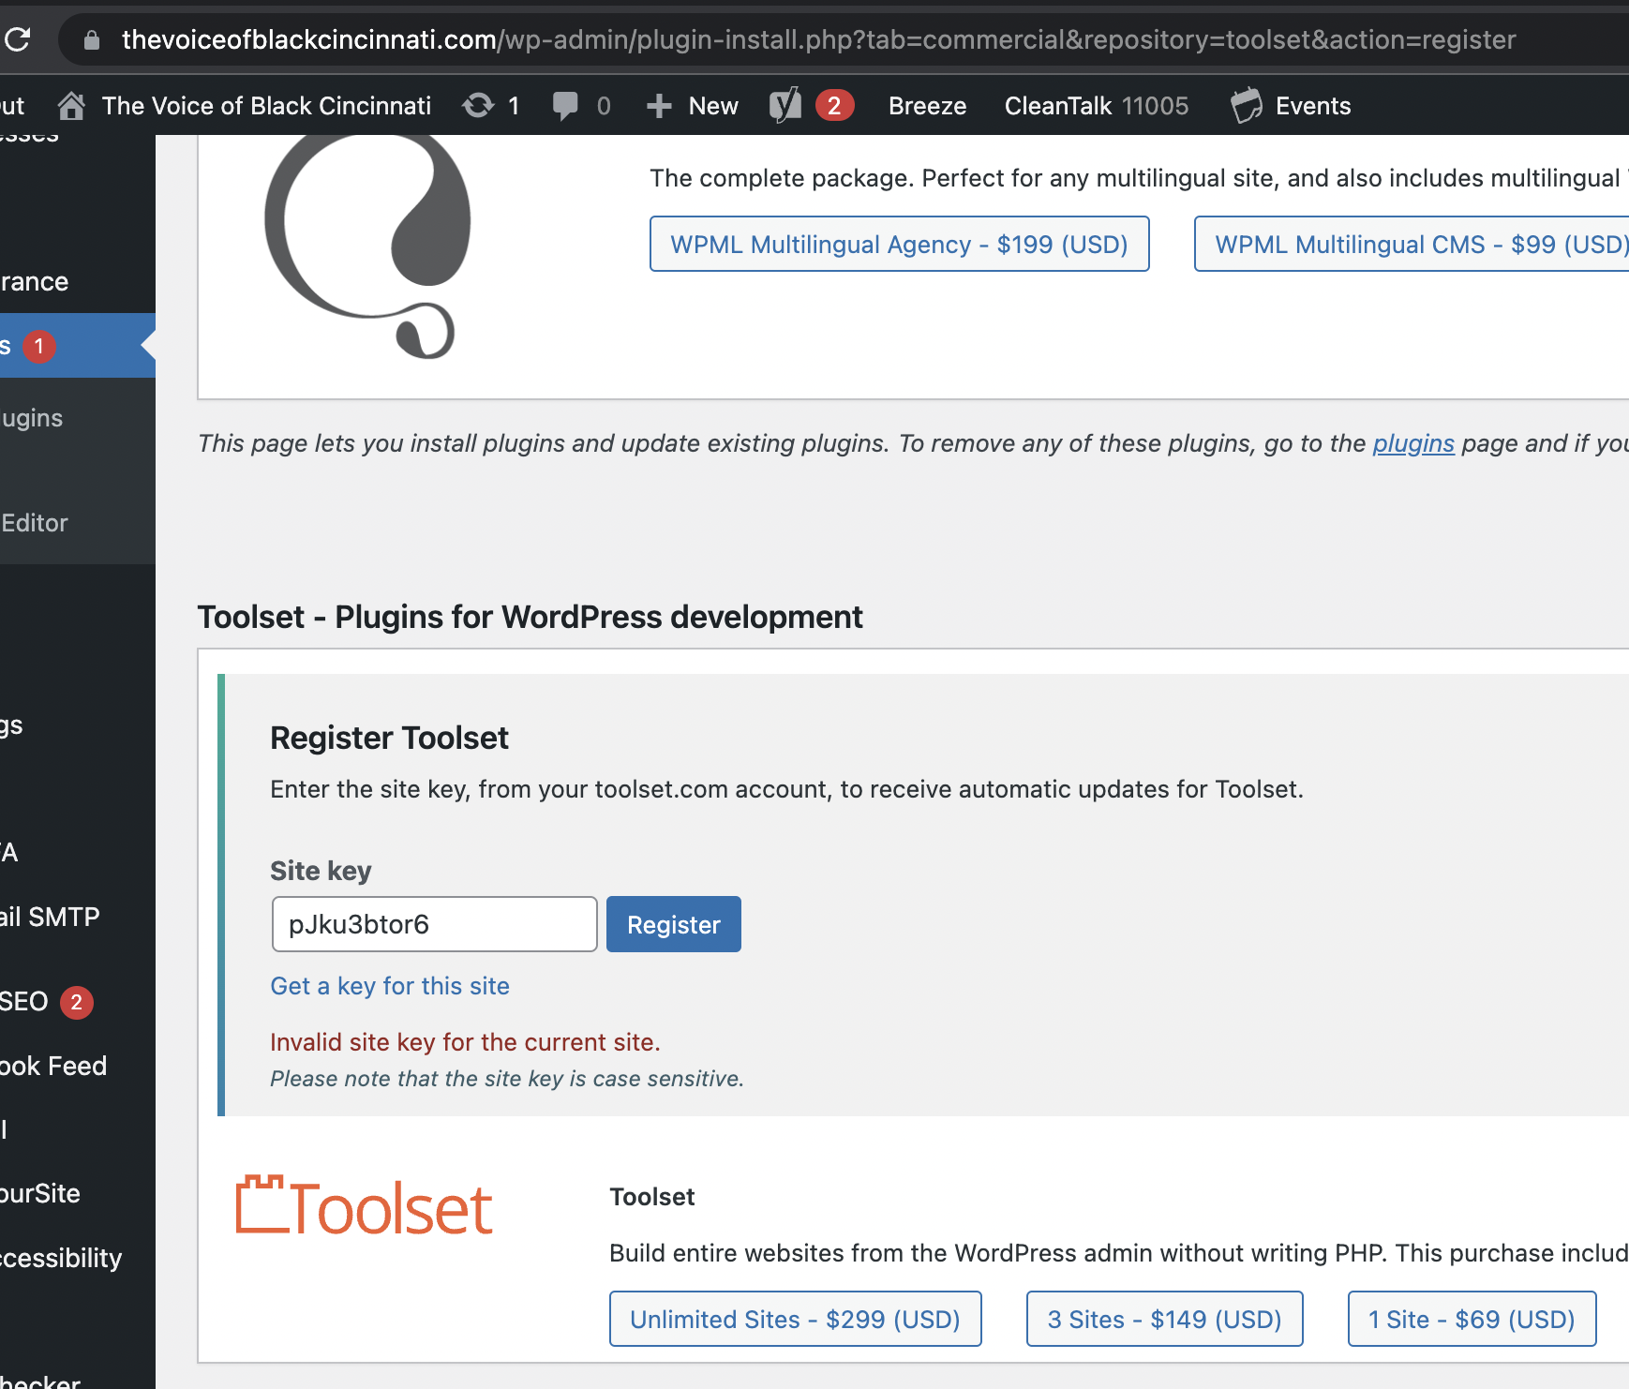1629x1389 pixels.
Task: Click the home icon in admin bar
Action: (71, 106)
